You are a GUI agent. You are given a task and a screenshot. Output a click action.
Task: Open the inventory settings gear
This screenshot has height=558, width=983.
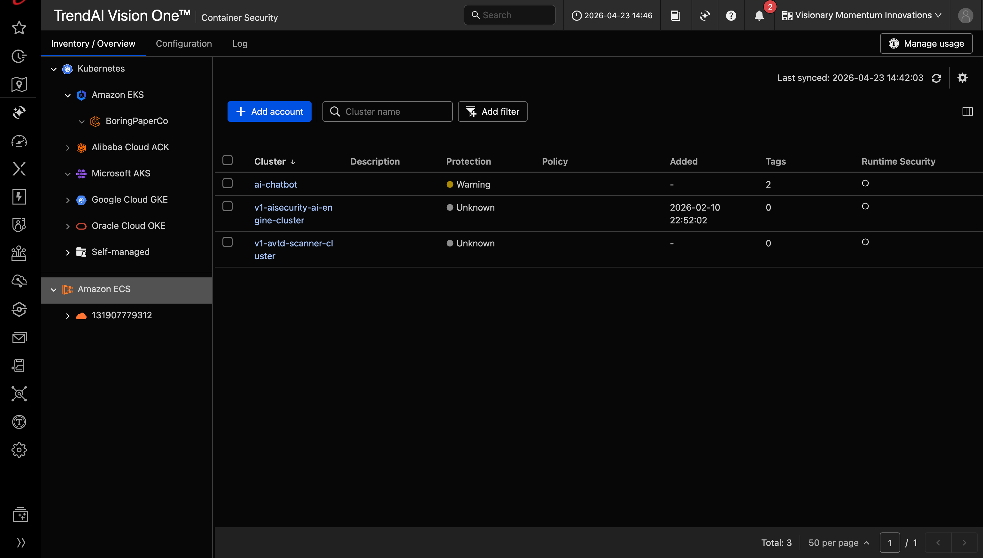[962, 78]
